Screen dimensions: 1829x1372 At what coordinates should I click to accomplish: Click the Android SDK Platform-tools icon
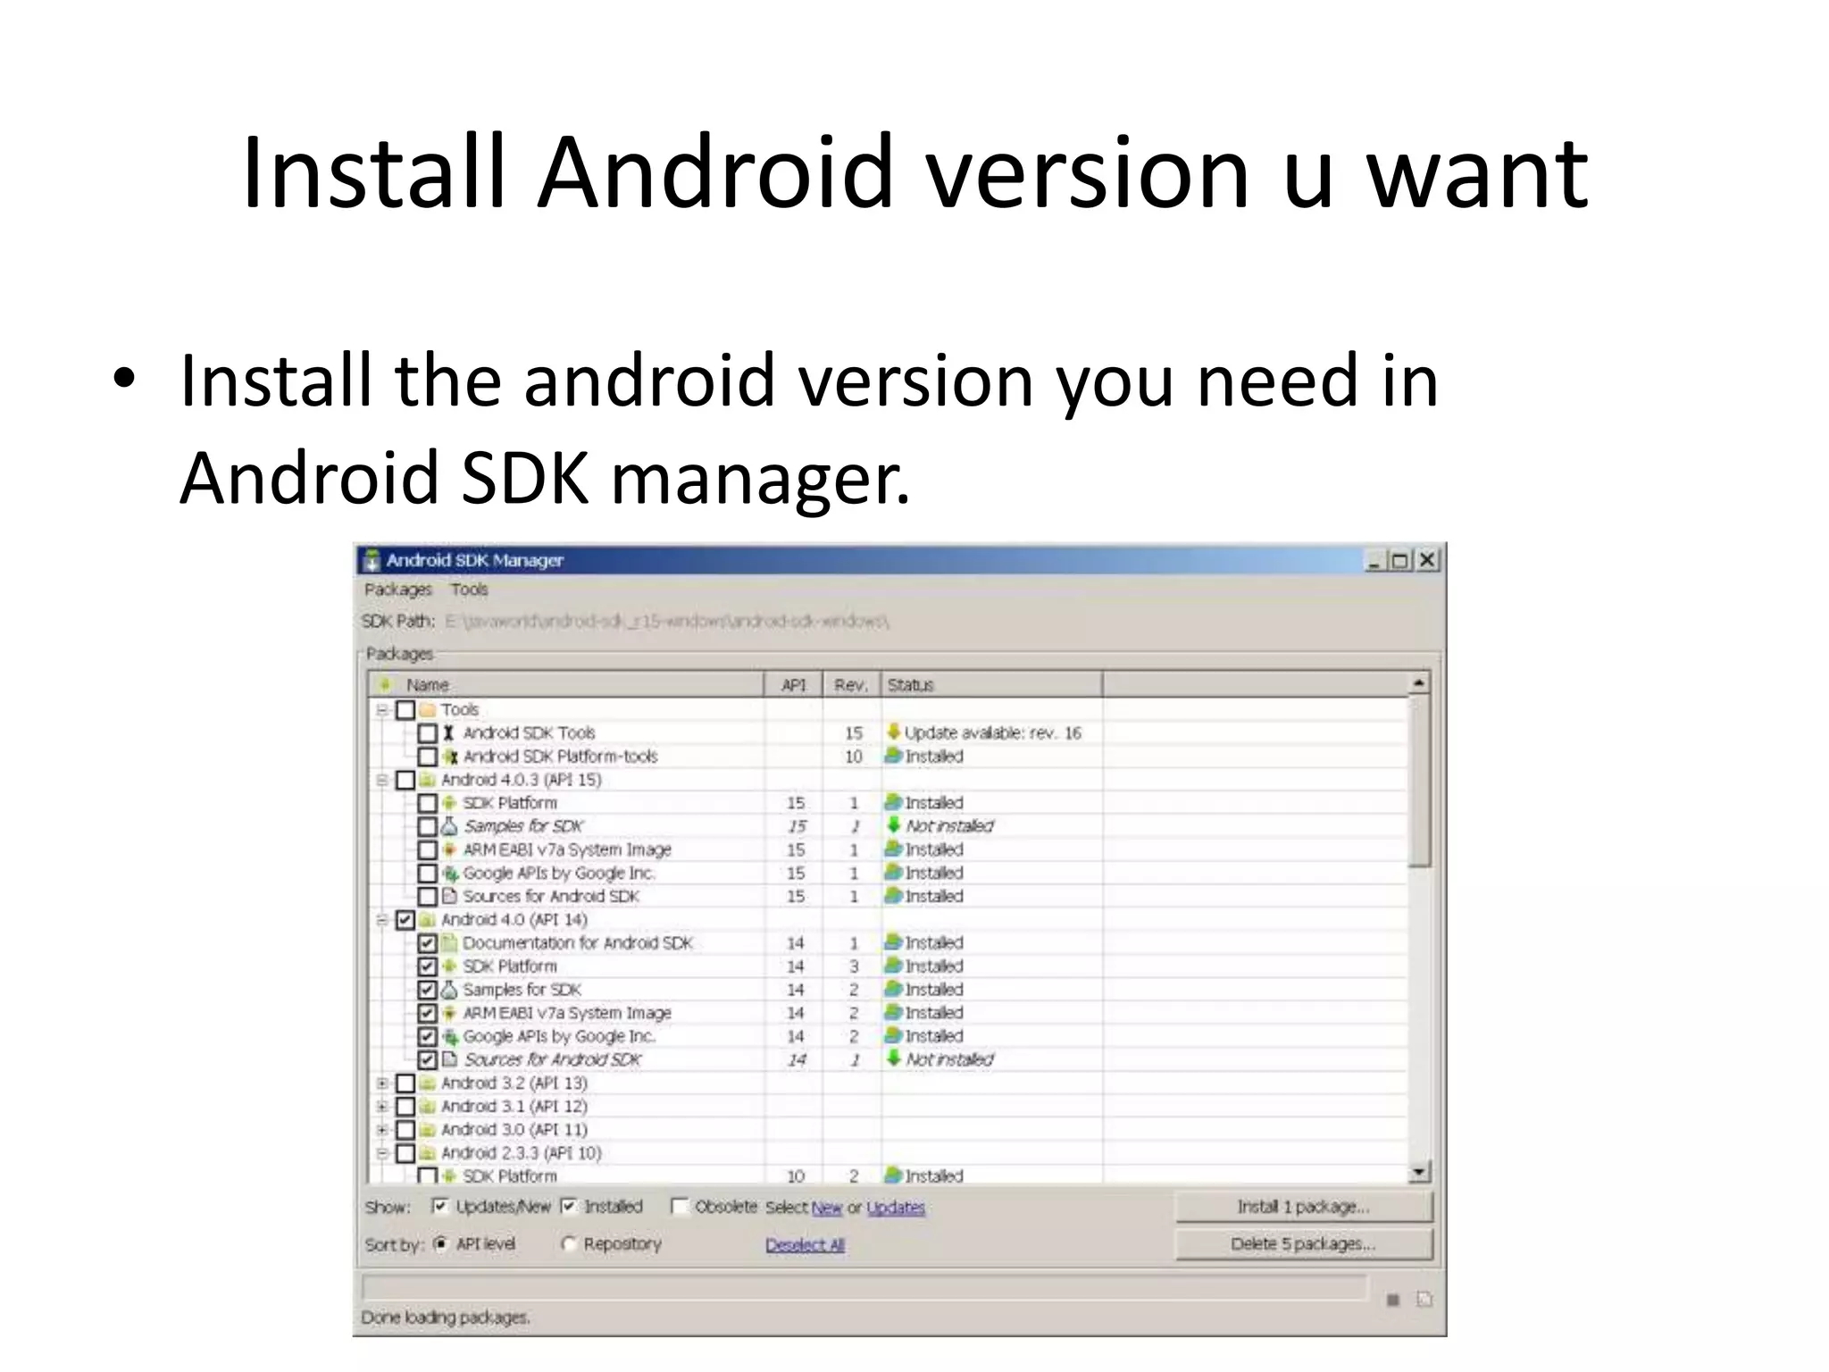450,757
